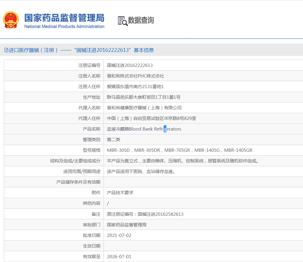
Task: Click the NMPA national emblem logo
Action: click(x=11, y=20)
